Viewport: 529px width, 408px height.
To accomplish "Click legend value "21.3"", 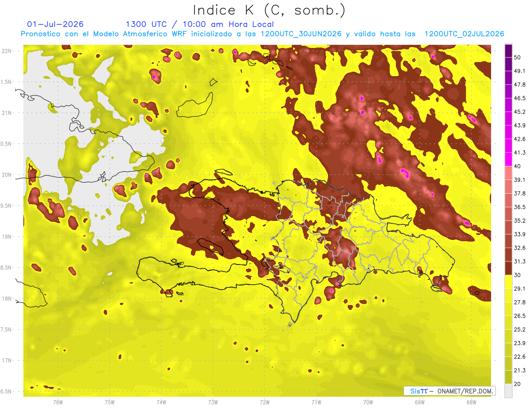I will [x=520, y=370].
